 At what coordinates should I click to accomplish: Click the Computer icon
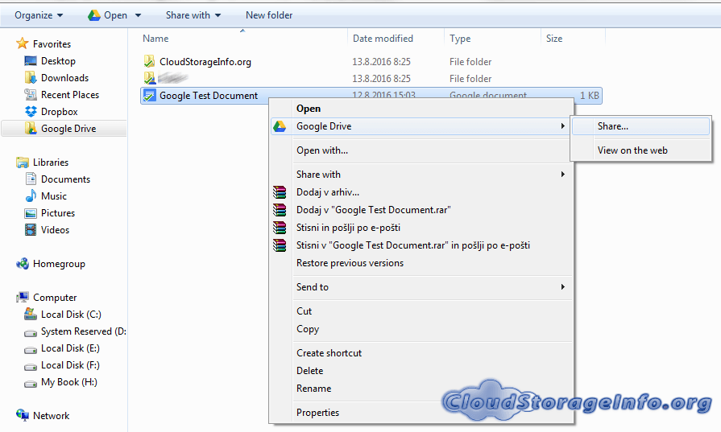click(x=22, y=298)
